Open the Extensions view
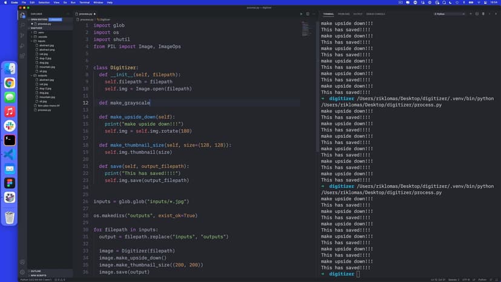Image resolution: width=501 pixels, height=282 pixels. click(x=22, y=56)
